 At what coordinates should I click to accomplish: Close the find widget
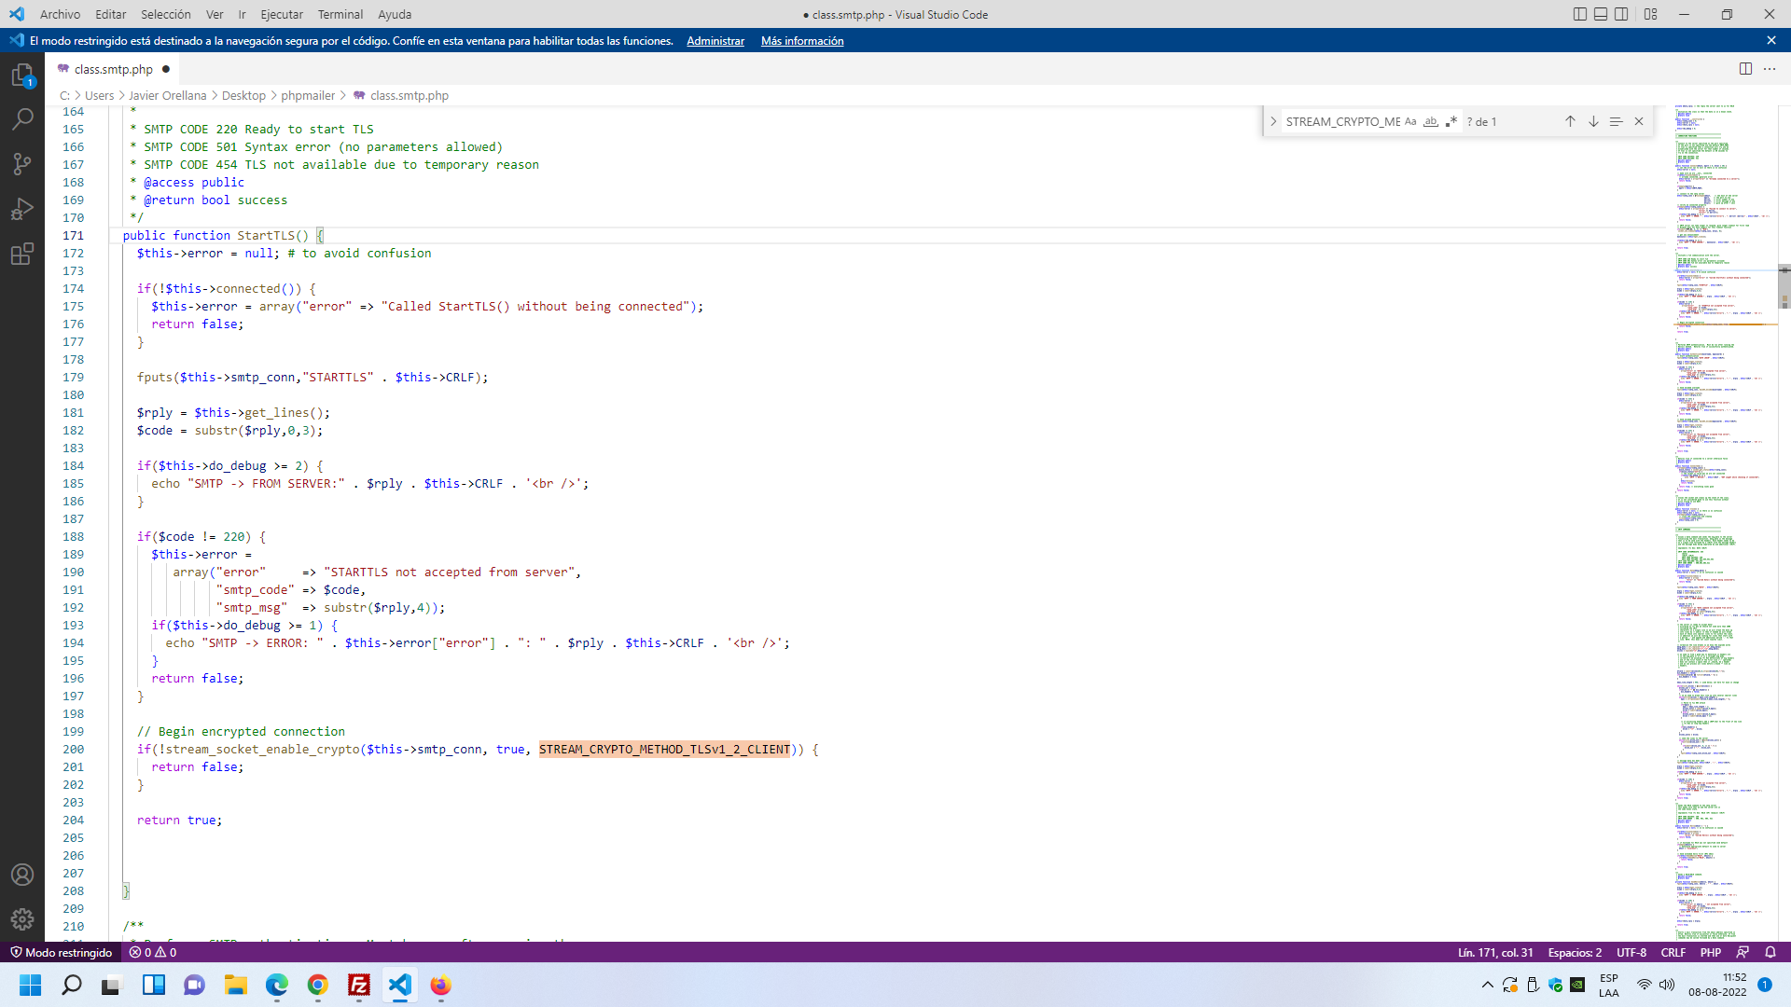click(x=1639, y=121)
